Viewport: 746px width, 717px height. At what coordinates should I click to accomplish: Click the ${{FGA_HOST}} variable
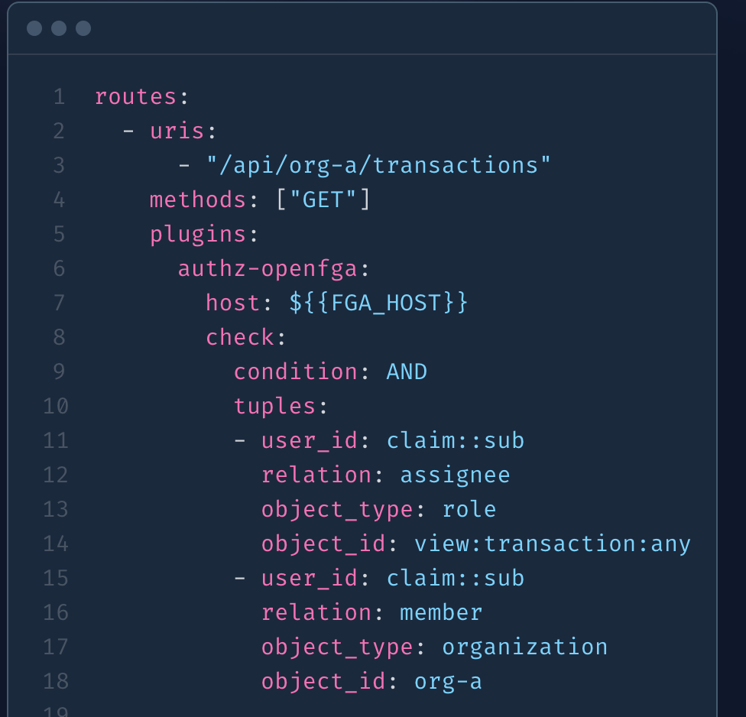click(x=378, y=303)
